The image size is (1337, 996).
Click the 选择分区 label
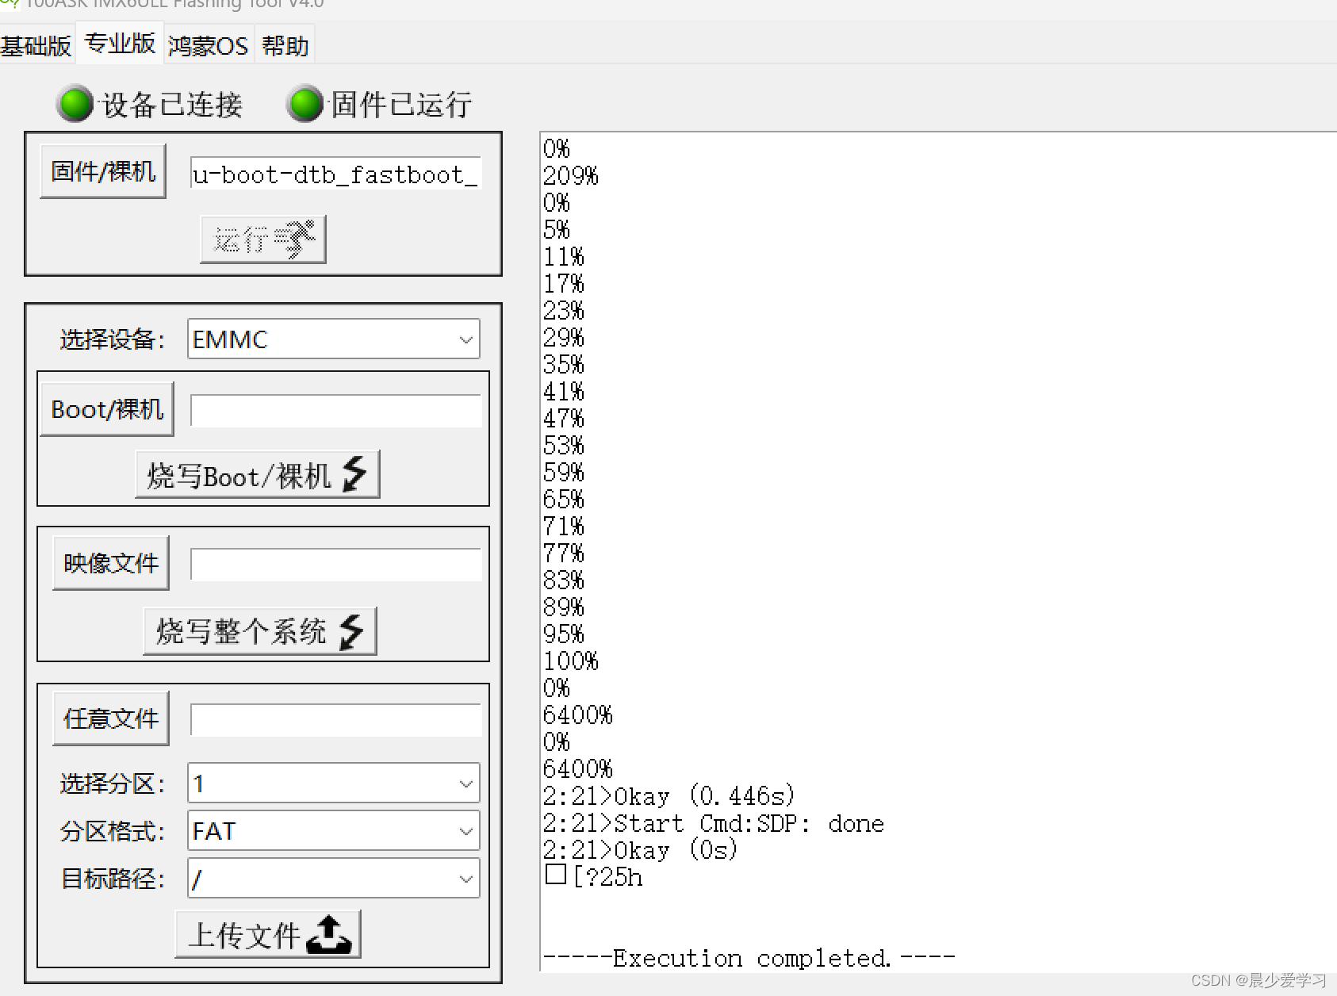pyautogui.click(x=112, y=783)
